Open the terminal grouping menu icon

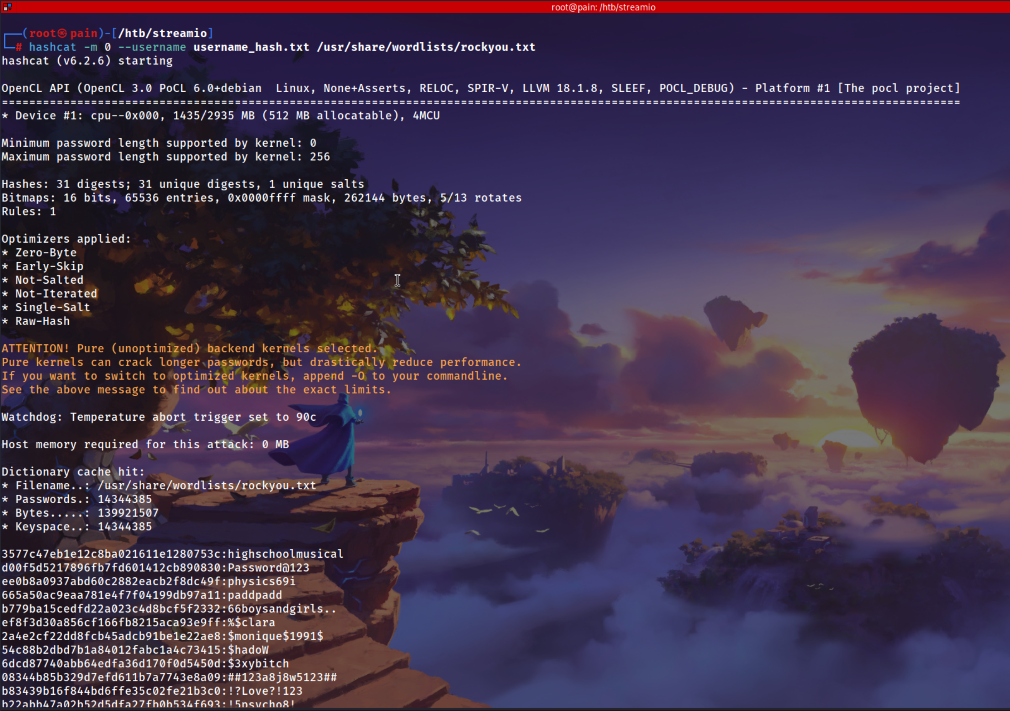pos(7,7)
